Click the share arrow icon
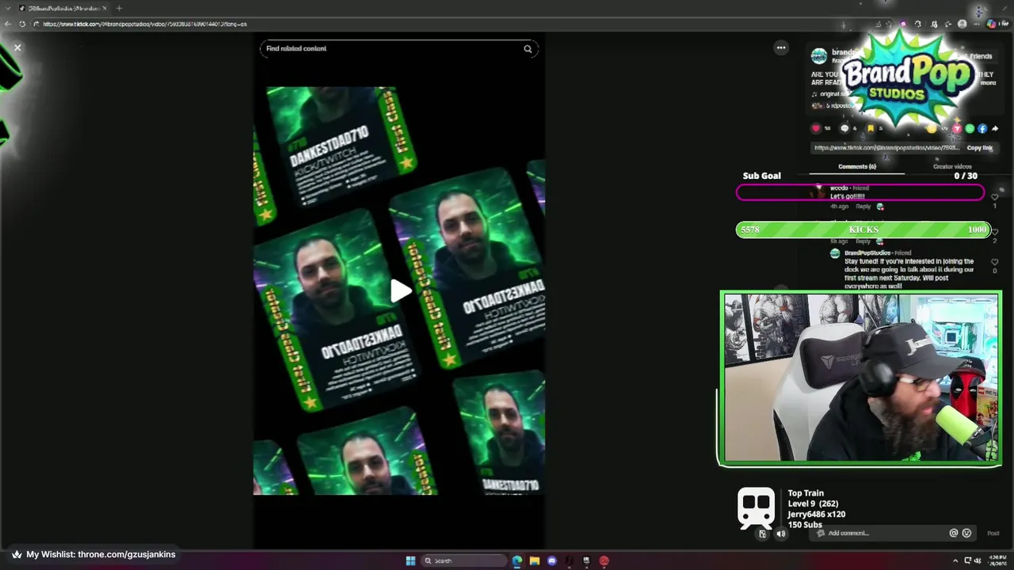Image resolution: width=1014 pixels, height=570 pixels. (x=995, y=128)
